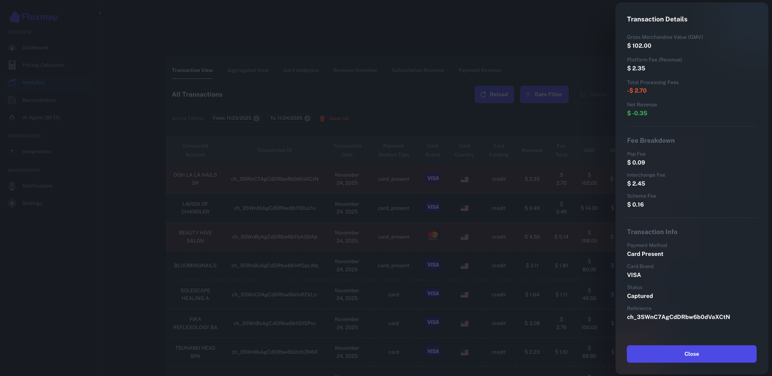Switch to the Revenue Overview tab
This screenshot has height=376, width=772.
click(x=355, y=70)
